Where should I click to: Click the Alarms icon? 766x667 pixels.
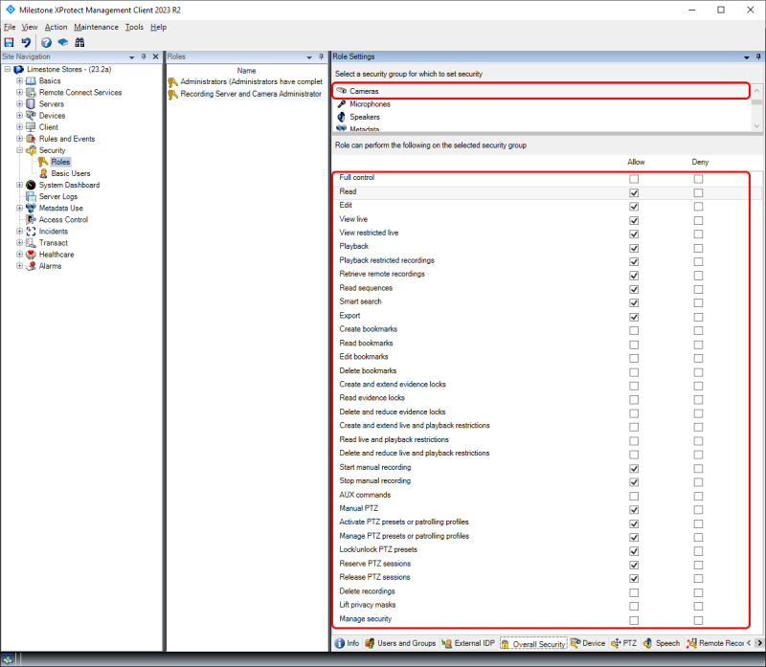pos(31,266)
